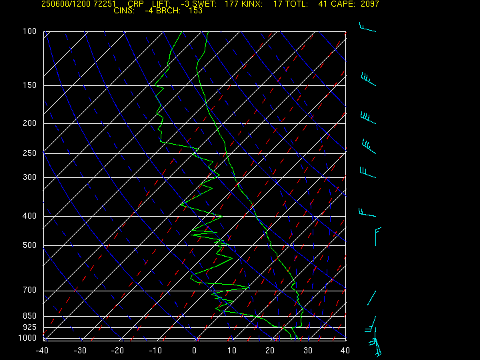Select the wind barb beside the 850 line
The width and height of the screenshot is (480, 360).
[x=371, y=324]
